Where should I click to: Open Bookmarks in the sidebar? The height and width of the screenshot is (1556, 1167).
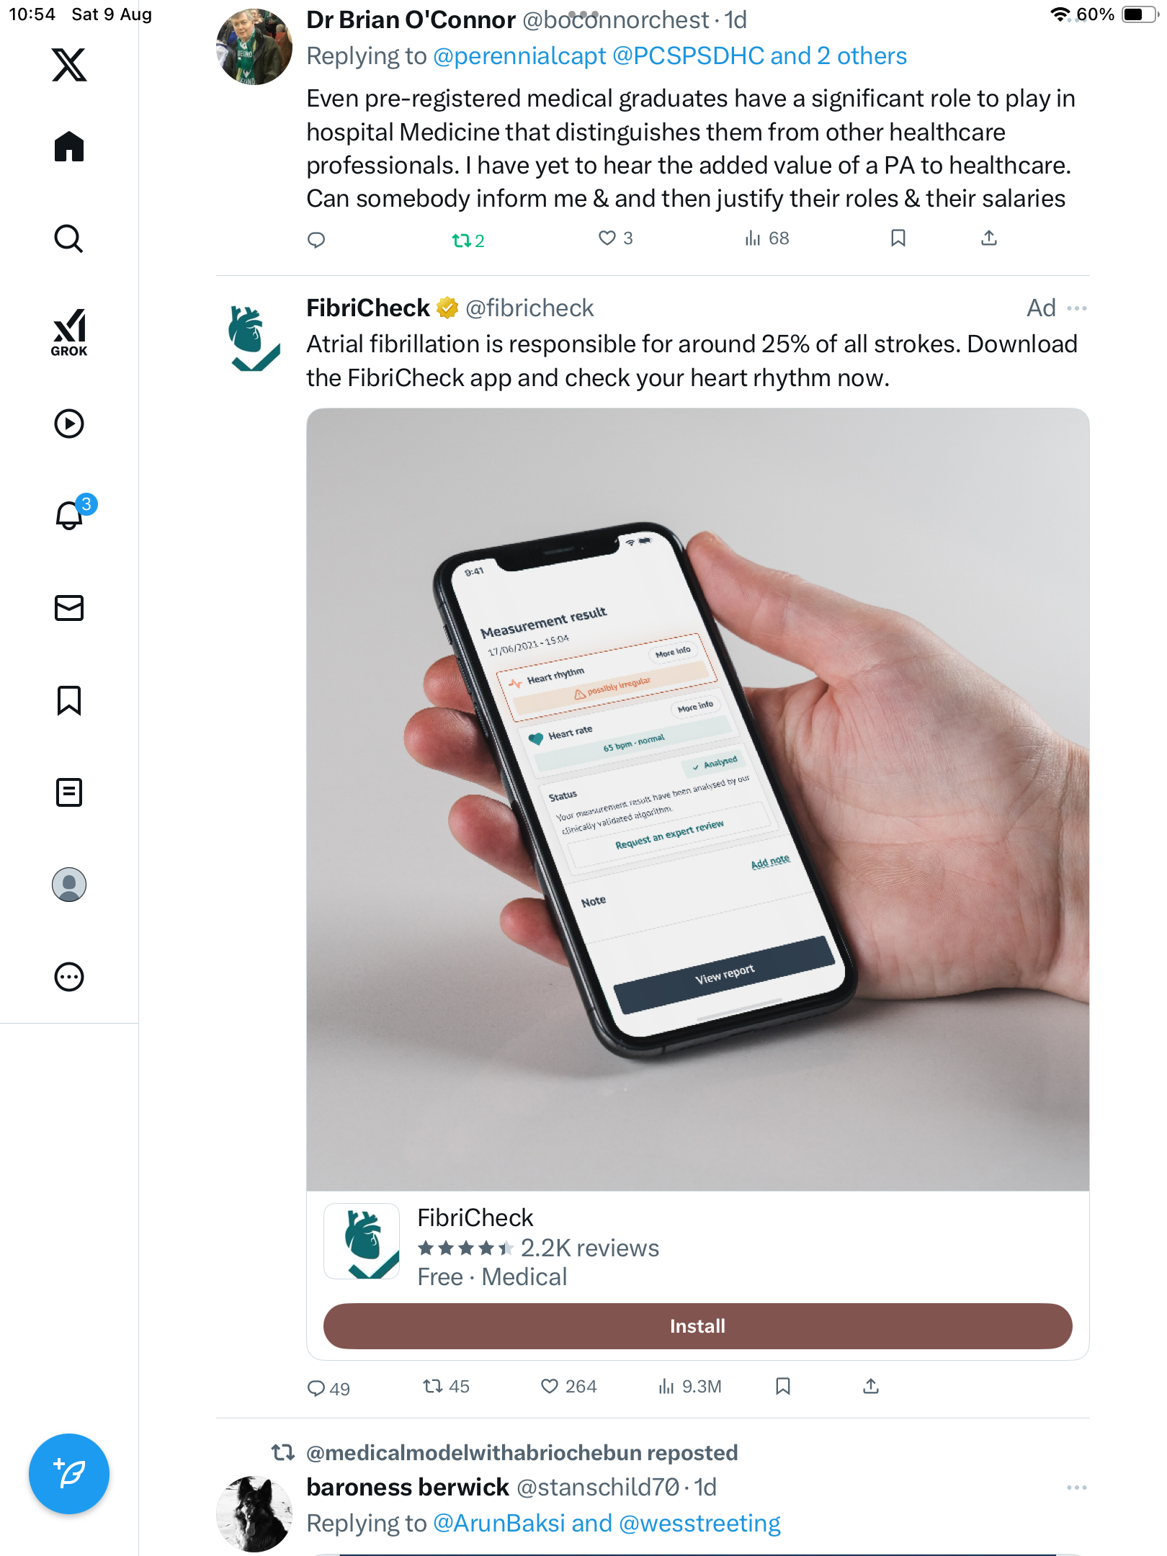pyautogui.click(x=69, y=700)
